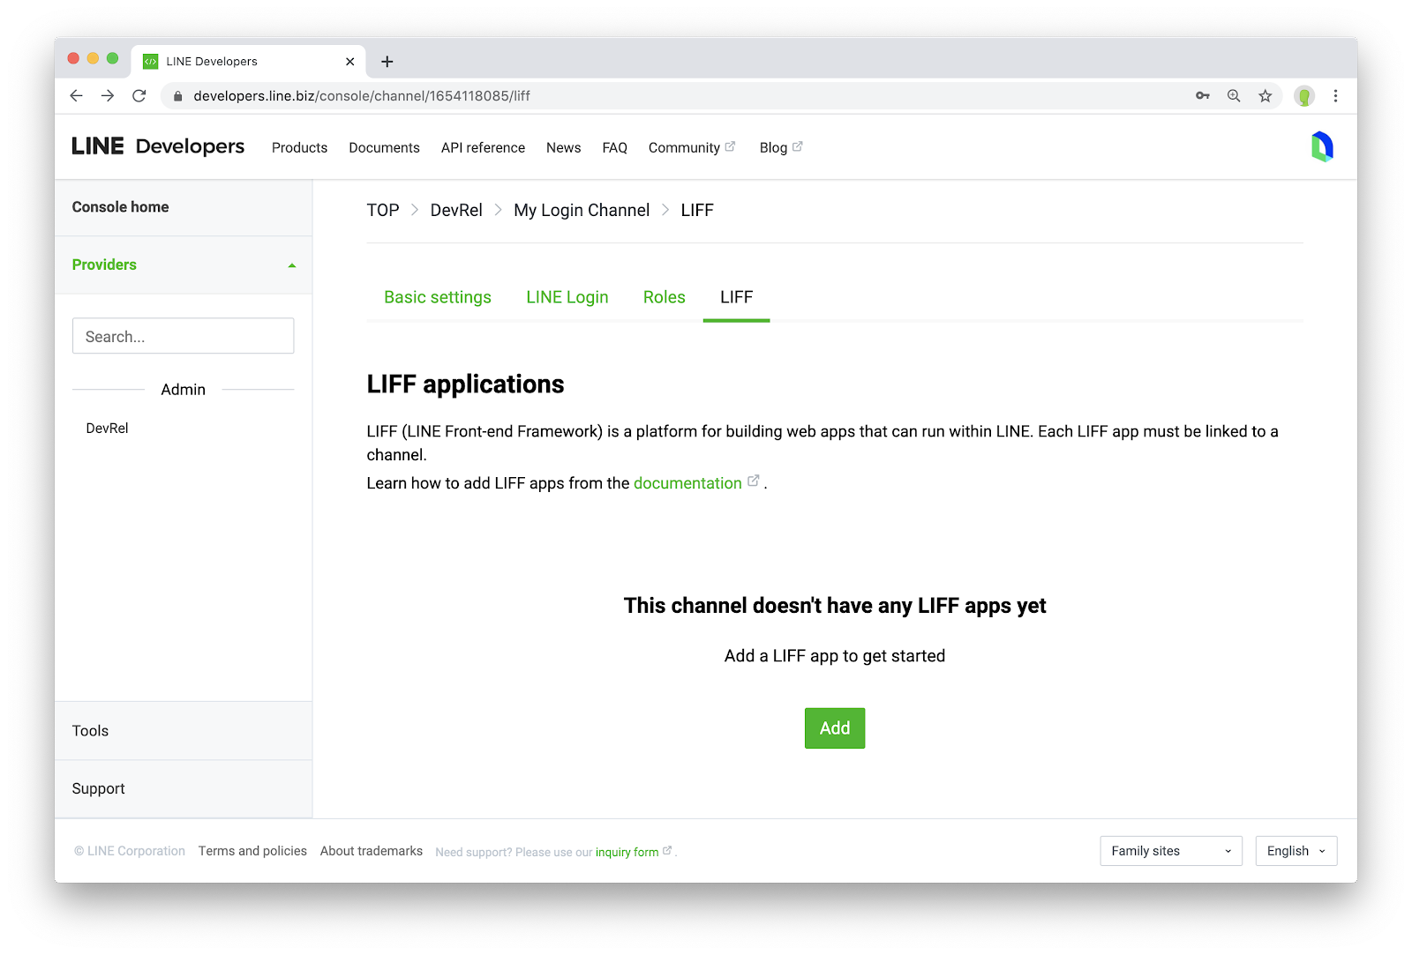Open the Documents menu
This screenshot has height=955, width=1412.
tap(384, 148)
